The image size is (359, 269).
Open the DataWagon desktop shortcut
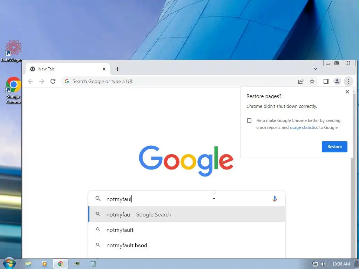pyautogui.click(x=12, y=51)
